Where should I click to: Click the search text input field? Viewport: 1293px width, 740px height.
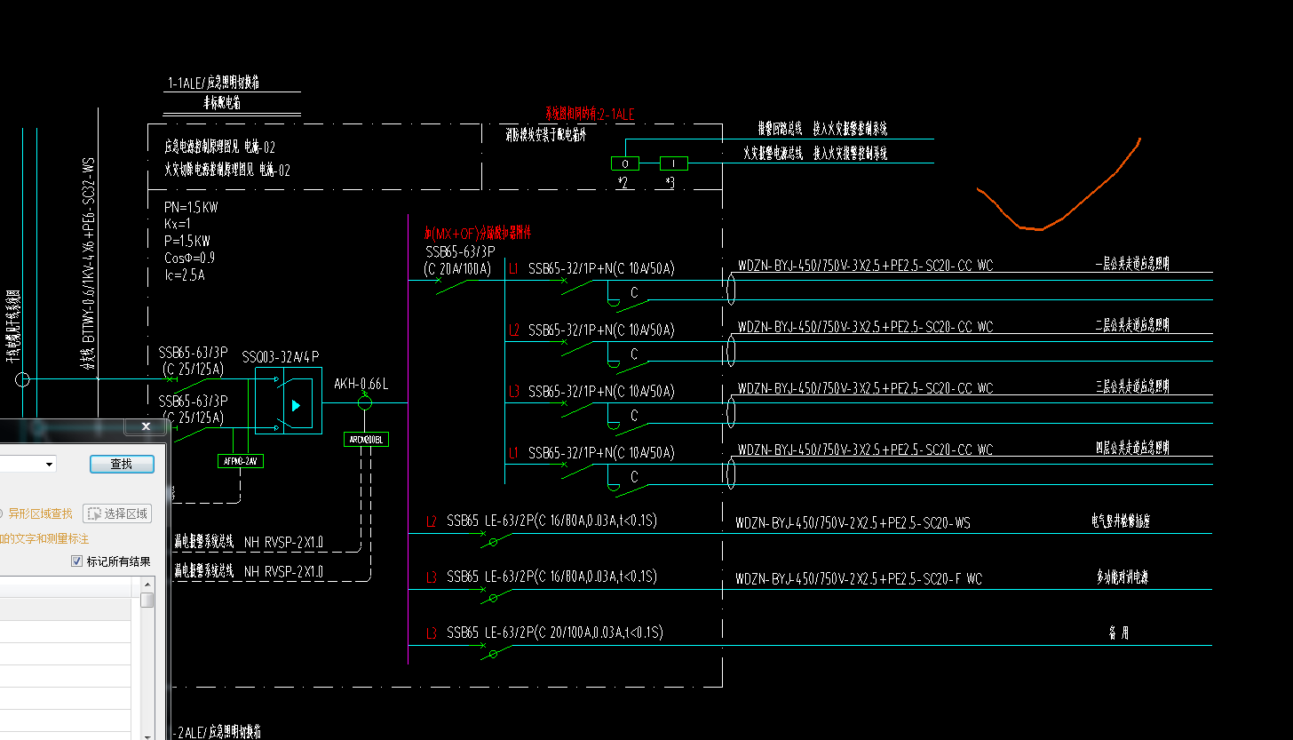[21, 464]
